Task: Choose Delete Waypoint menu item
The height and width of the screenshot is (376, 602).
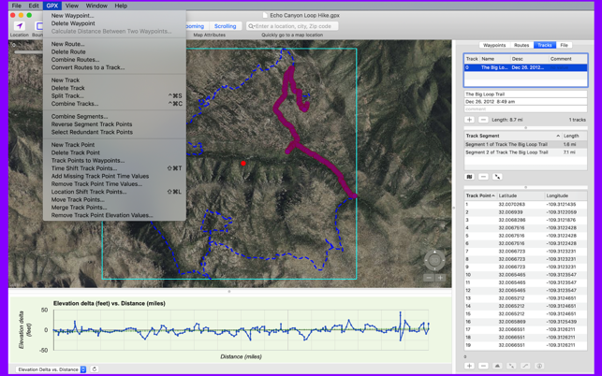Action: pos(114,23)
